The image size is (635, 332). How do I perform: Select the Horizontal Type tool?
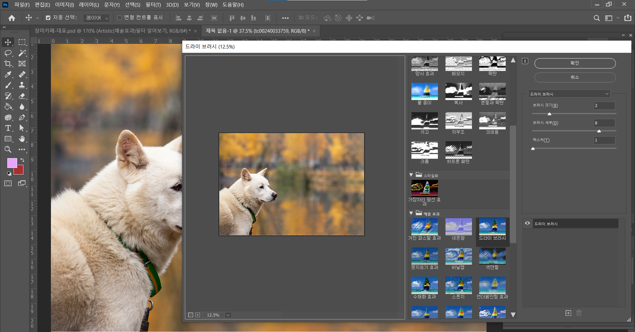pos(8,128)
